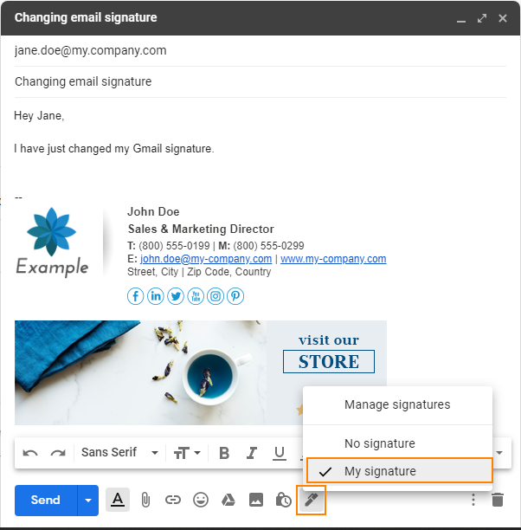This screenshot has height=530, width=521.
Task: Select No signature in the menu
Action: pos(379,443)
